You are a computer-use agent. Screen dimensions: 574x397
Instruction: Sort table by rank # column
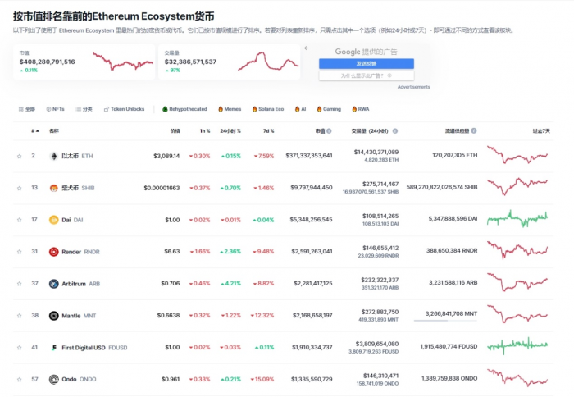point(35,131)
